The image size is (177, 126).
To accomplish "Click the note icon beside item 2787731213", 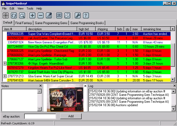I will pyautogui.click(x=5, y=76).
